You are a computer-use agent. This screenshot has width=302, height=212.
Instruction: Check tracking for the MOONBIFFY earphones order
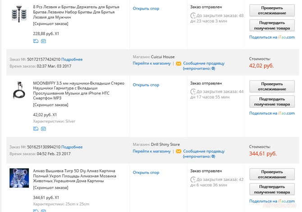pos(272,86)
